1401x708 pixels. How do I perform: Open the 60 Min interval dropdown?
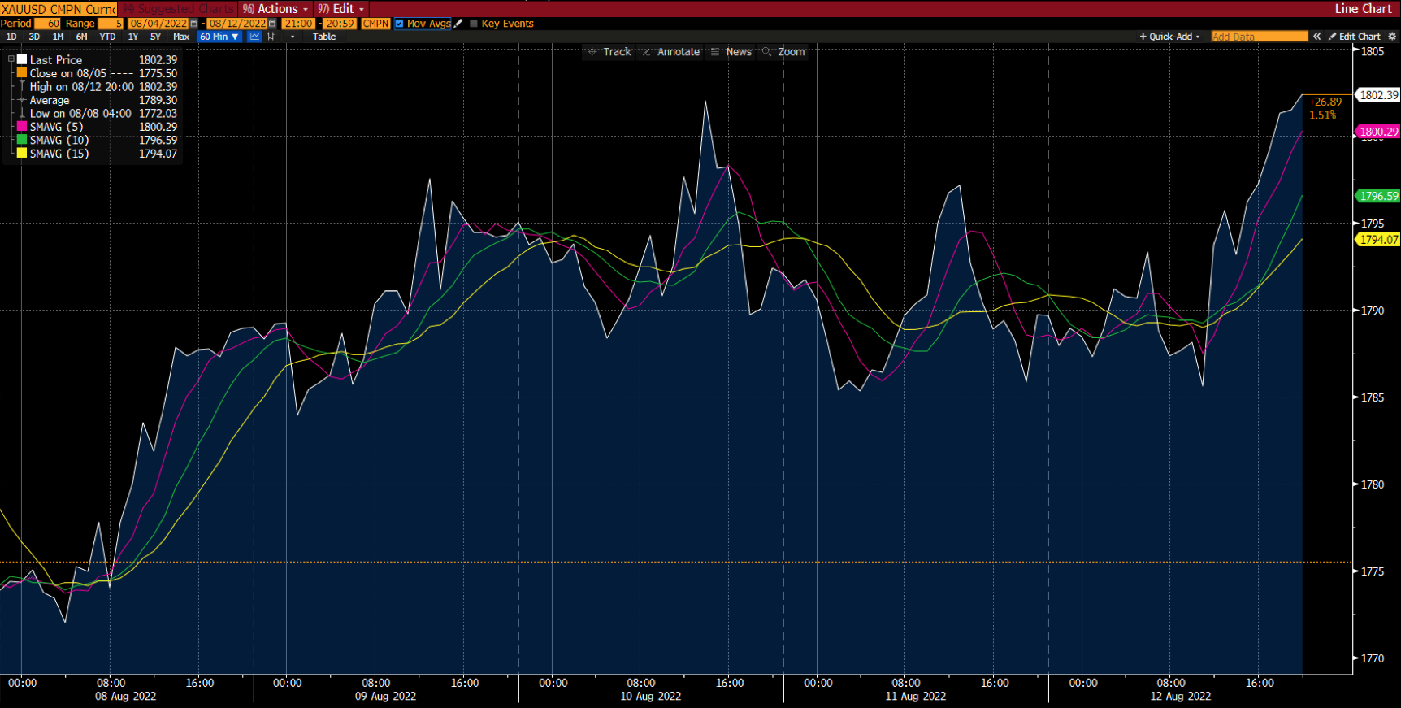pyautogui.click(x=219, y=37)
